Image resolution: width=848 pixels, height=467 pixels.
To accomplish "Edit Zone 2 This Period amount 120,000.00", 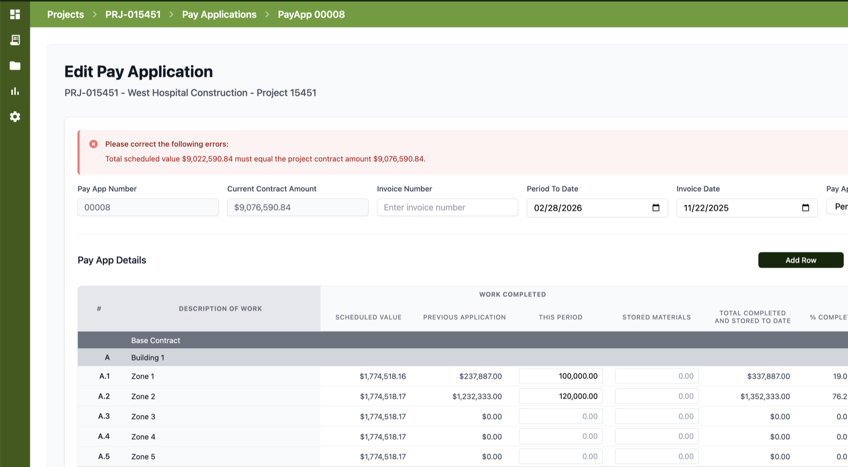I will coord(561,396).
